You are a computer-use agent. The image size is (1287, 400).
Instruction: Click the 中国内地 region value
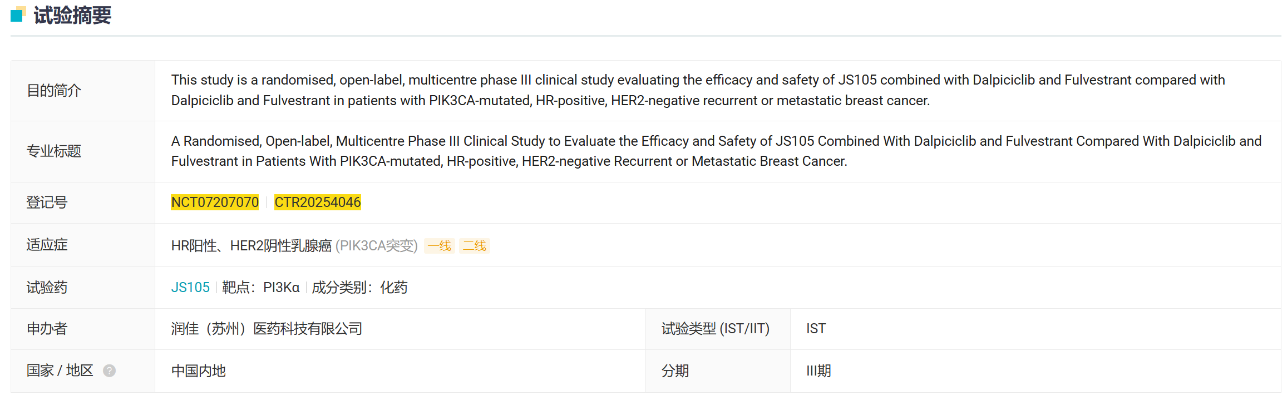tap(198, 371)
